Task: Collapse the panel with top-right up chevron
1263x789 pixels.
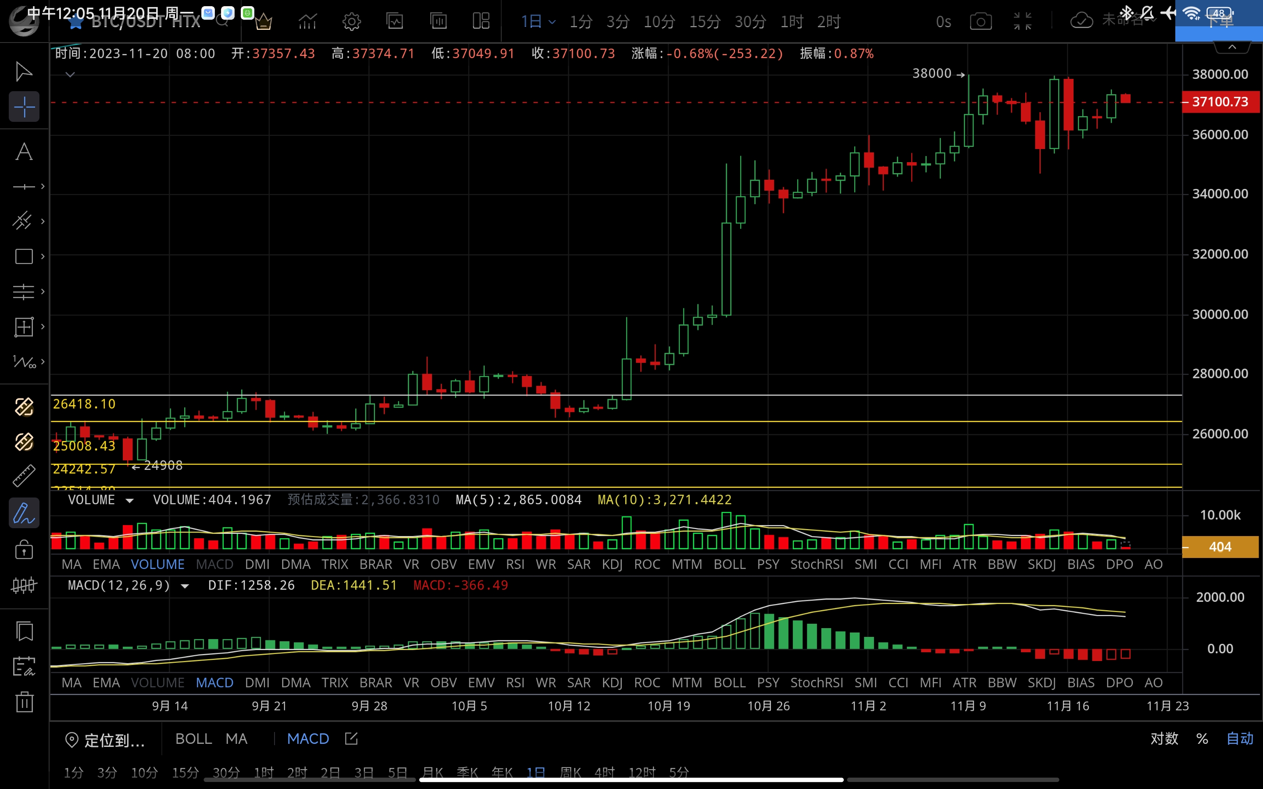Action: coord(1232,47)
